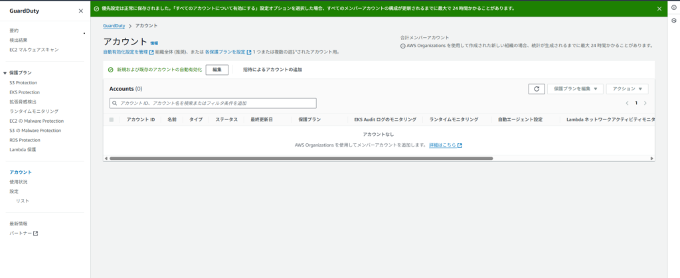The height and width of the screenshot is (278, 680).
Task: Open the 各保護プランを設定 link
Action: tap(228, 52)
